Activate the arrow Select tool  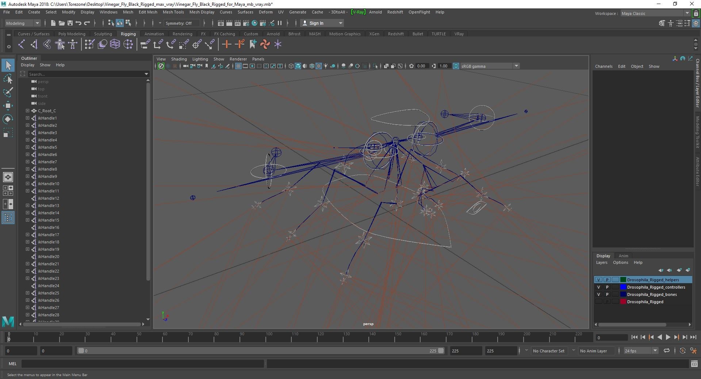[x=8, y=66]
